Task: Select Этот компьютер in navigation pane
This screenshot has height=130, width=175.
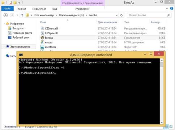Action: click(x=20, y=47)
